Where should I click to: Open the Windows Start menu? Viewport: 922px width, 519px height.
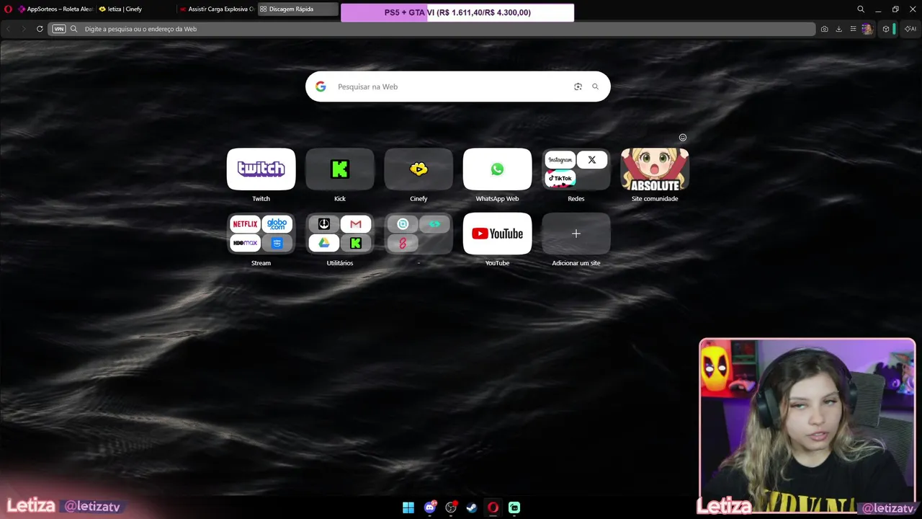[408, 507]
